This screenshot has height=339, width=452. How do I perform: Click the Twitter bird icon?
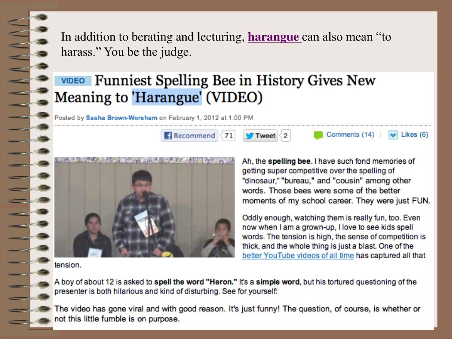tap(250, 136)
